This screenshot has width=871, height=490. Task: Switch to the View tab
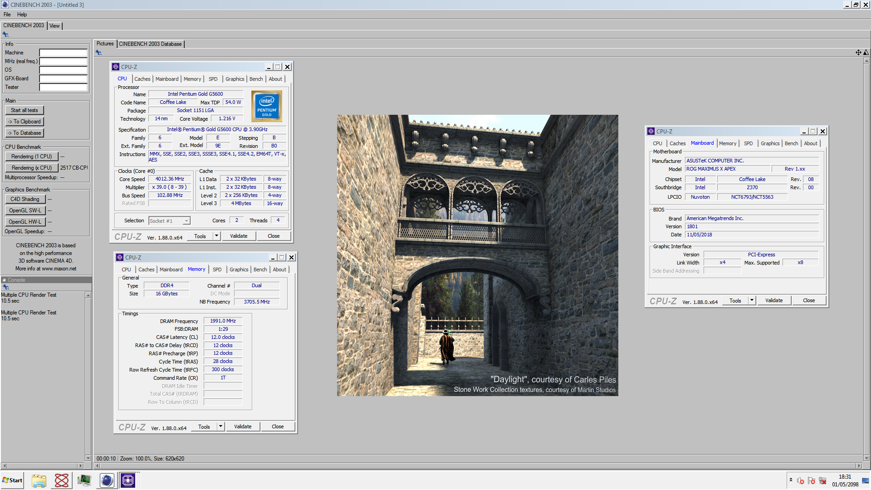pyautogui.click(x=54, y=26)
